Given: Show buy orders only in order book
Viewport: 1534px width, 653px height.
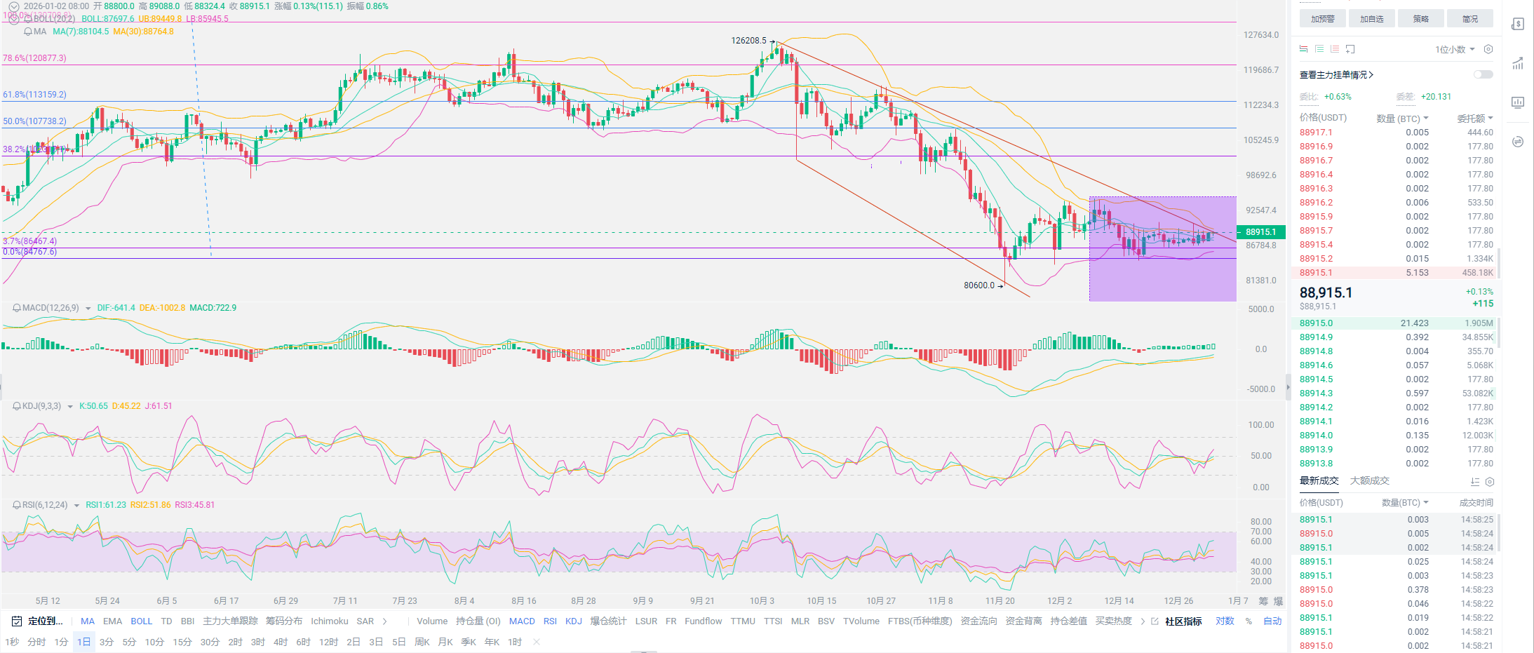Looking at the screenshot, I should tap(1319, 49).
